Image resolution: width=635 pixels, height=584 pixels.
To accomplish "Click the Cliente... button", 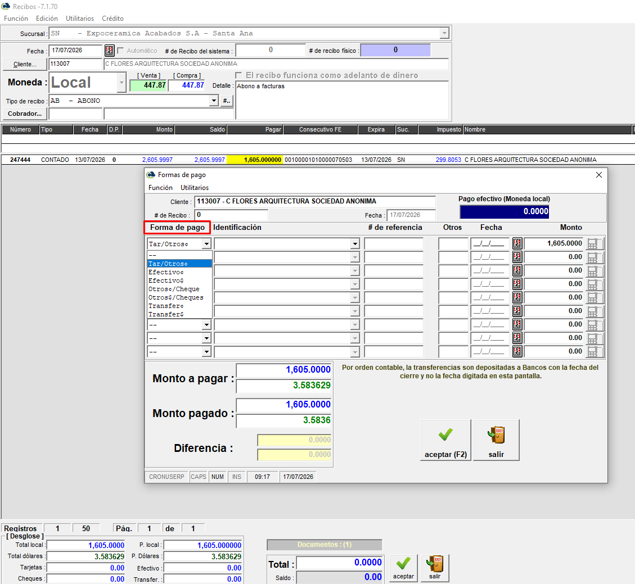I will [25, 64].
